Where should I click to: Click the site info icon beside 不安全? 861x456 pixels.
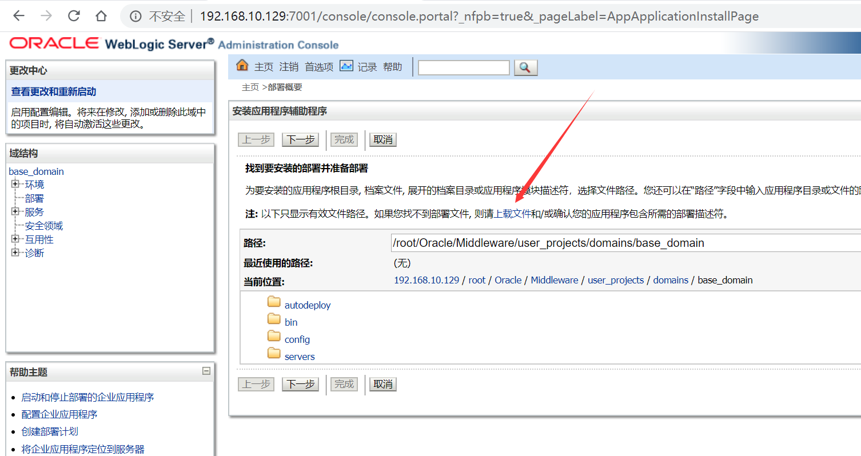pos(135,17)
